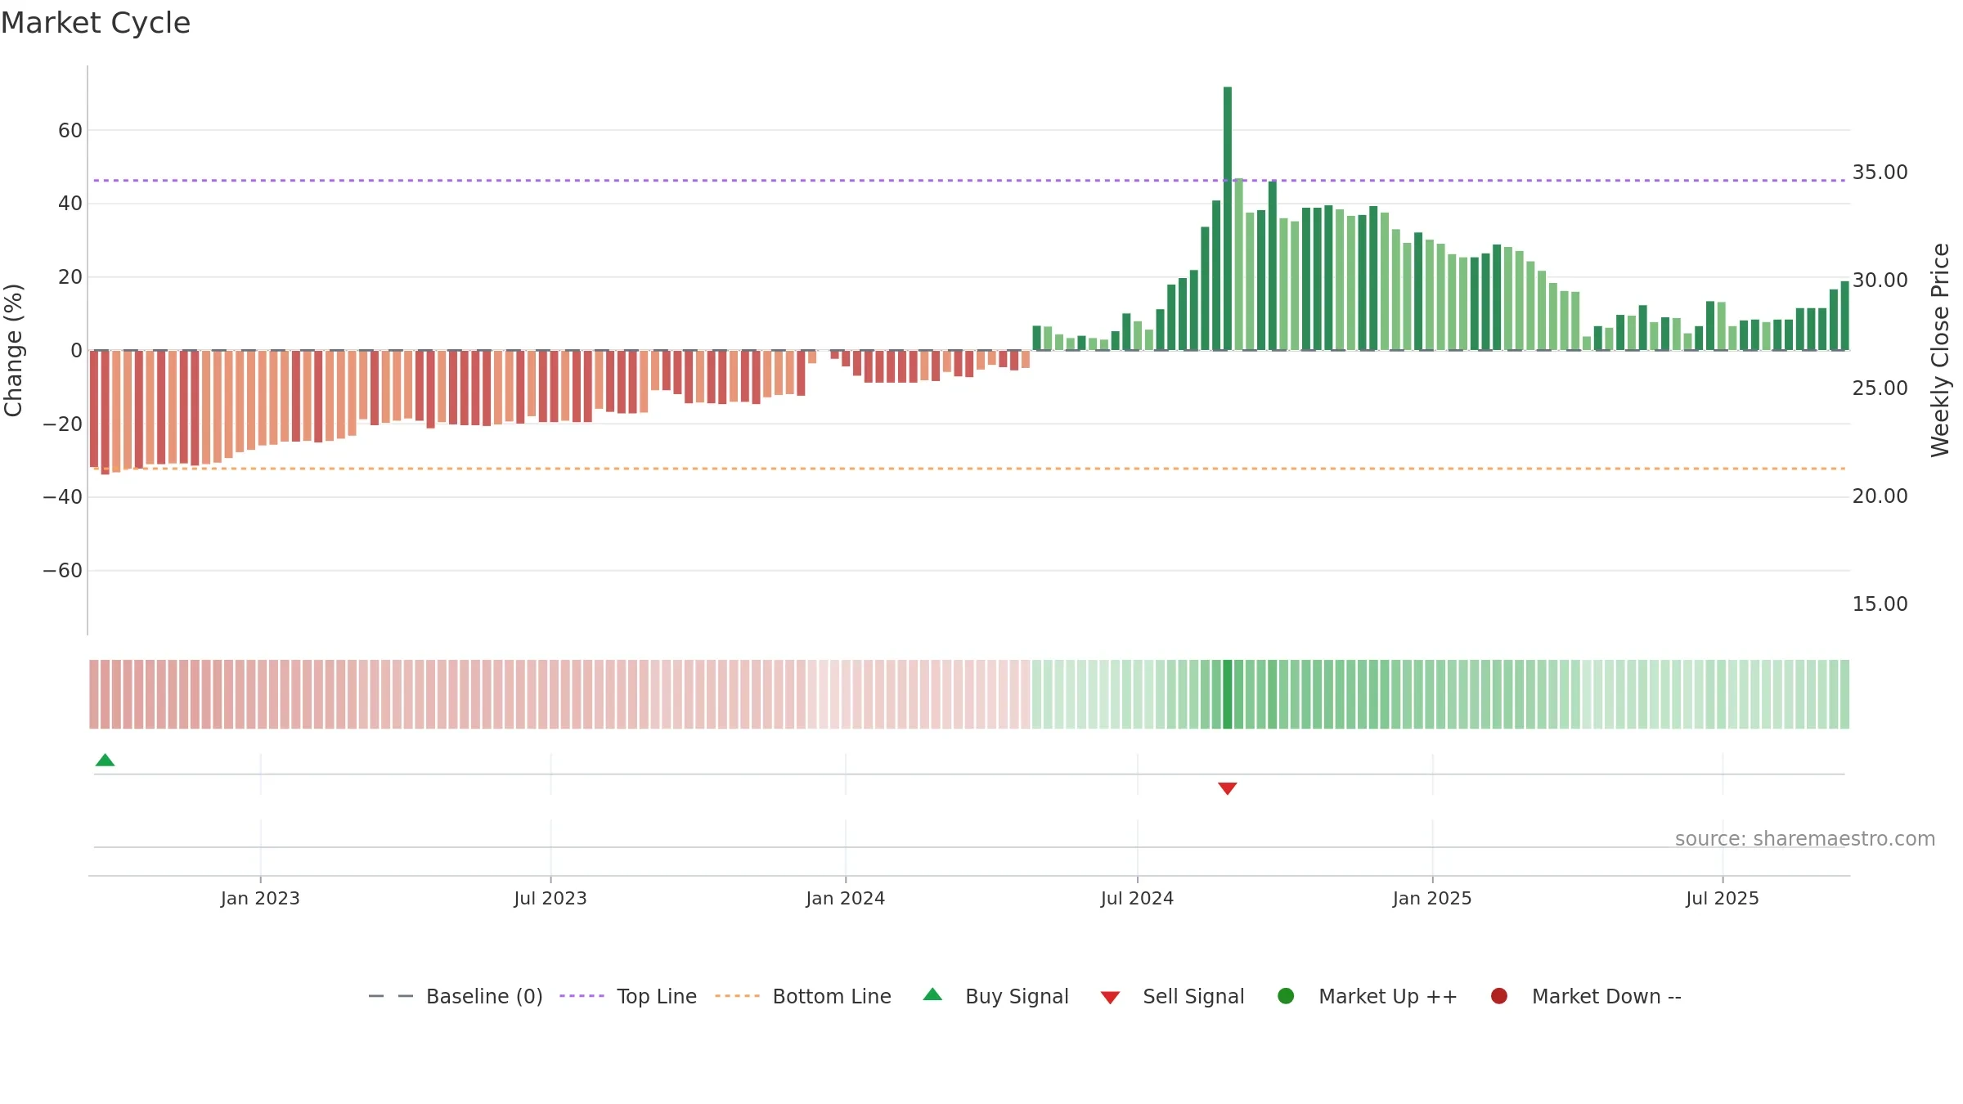Click the −60 tick on Change axis
1963x1104 pixels.
point(63,571)
